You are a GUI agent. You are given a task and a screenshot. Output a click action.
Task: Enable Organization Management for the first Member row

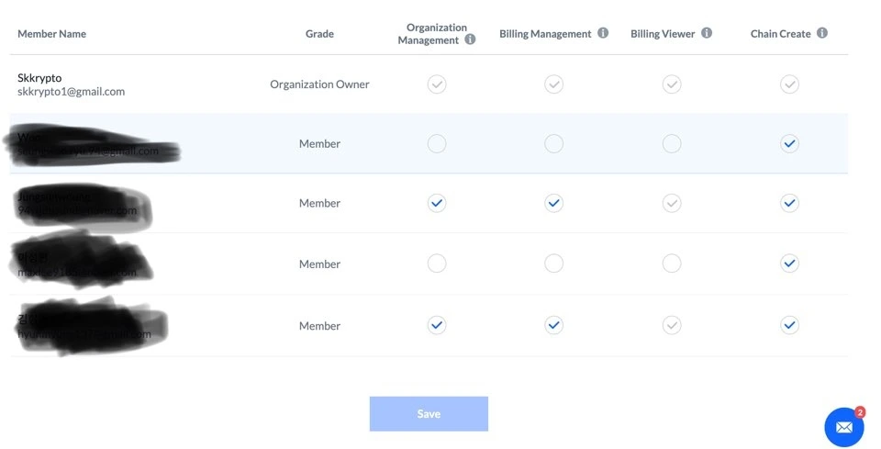[x=437, y=144]
